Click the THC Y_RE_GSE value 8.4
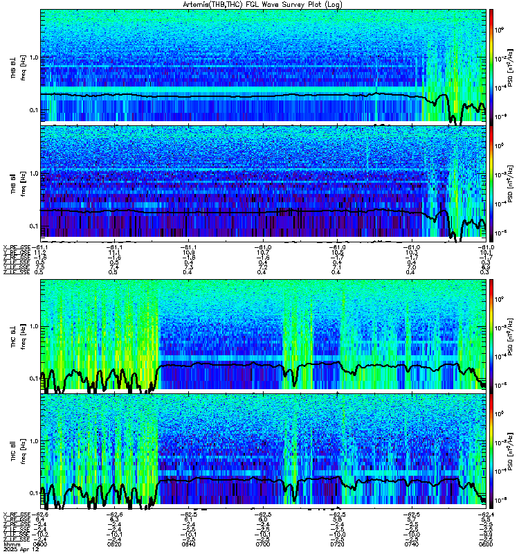 tap(40, 519)
